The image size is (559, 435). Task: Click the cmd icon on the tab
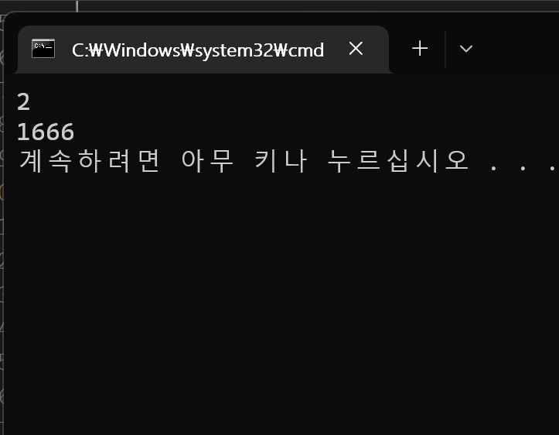43,49
